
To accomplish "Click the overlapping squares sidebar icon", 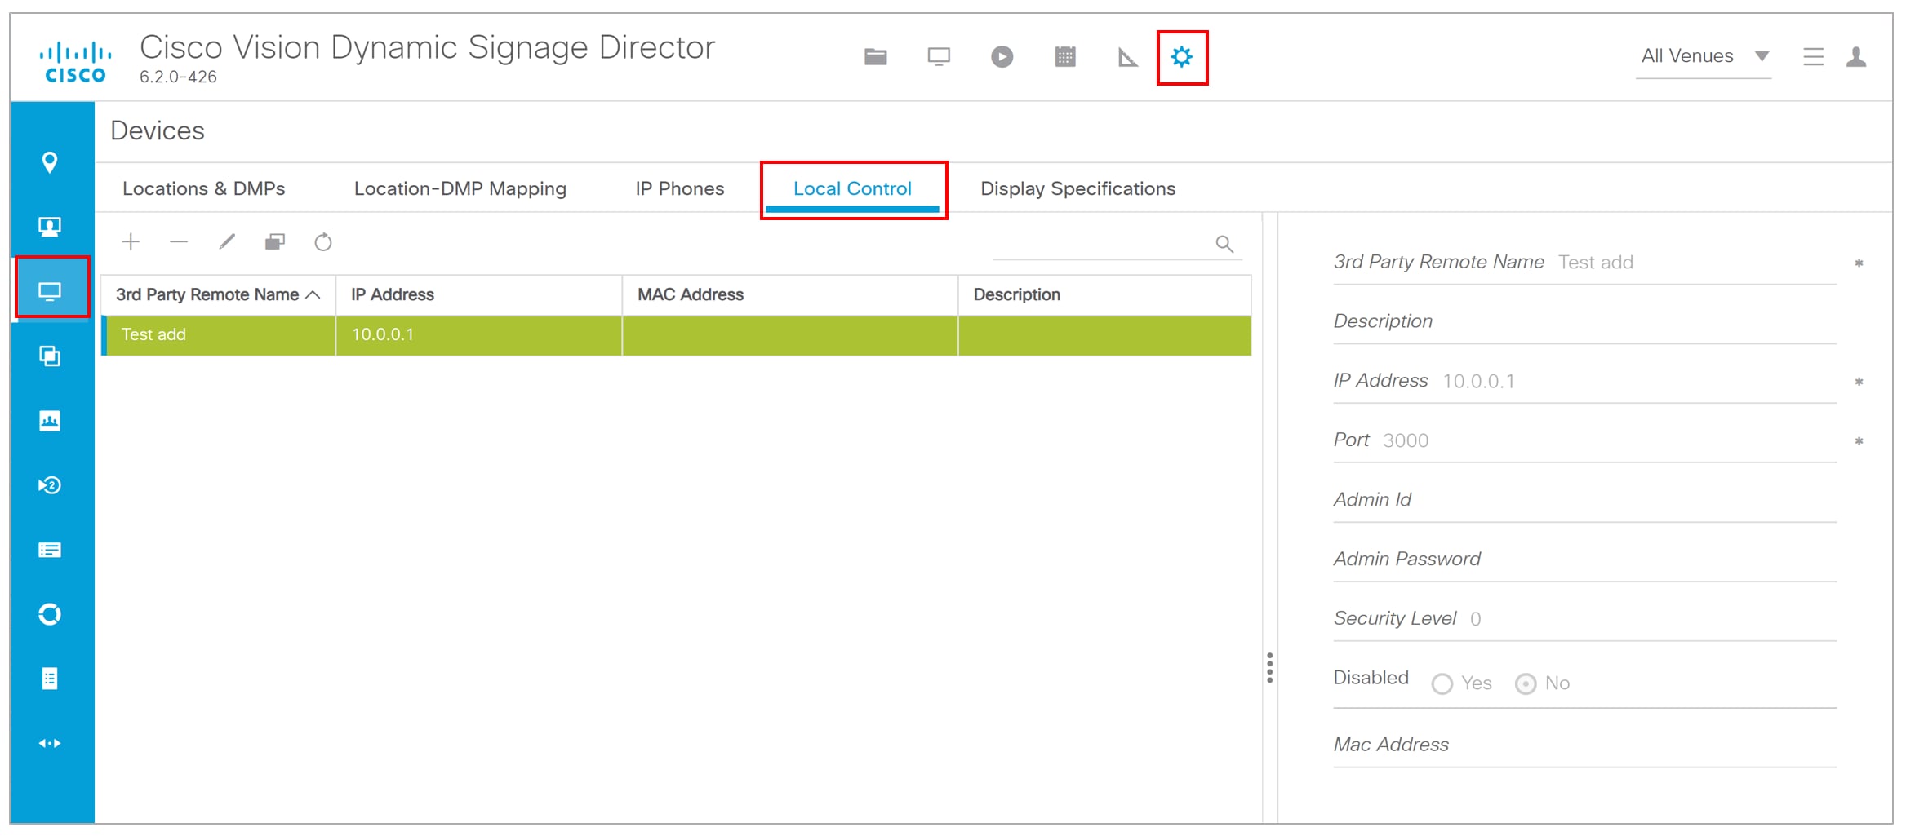I will pyautogui.click(x=50, y=356).
